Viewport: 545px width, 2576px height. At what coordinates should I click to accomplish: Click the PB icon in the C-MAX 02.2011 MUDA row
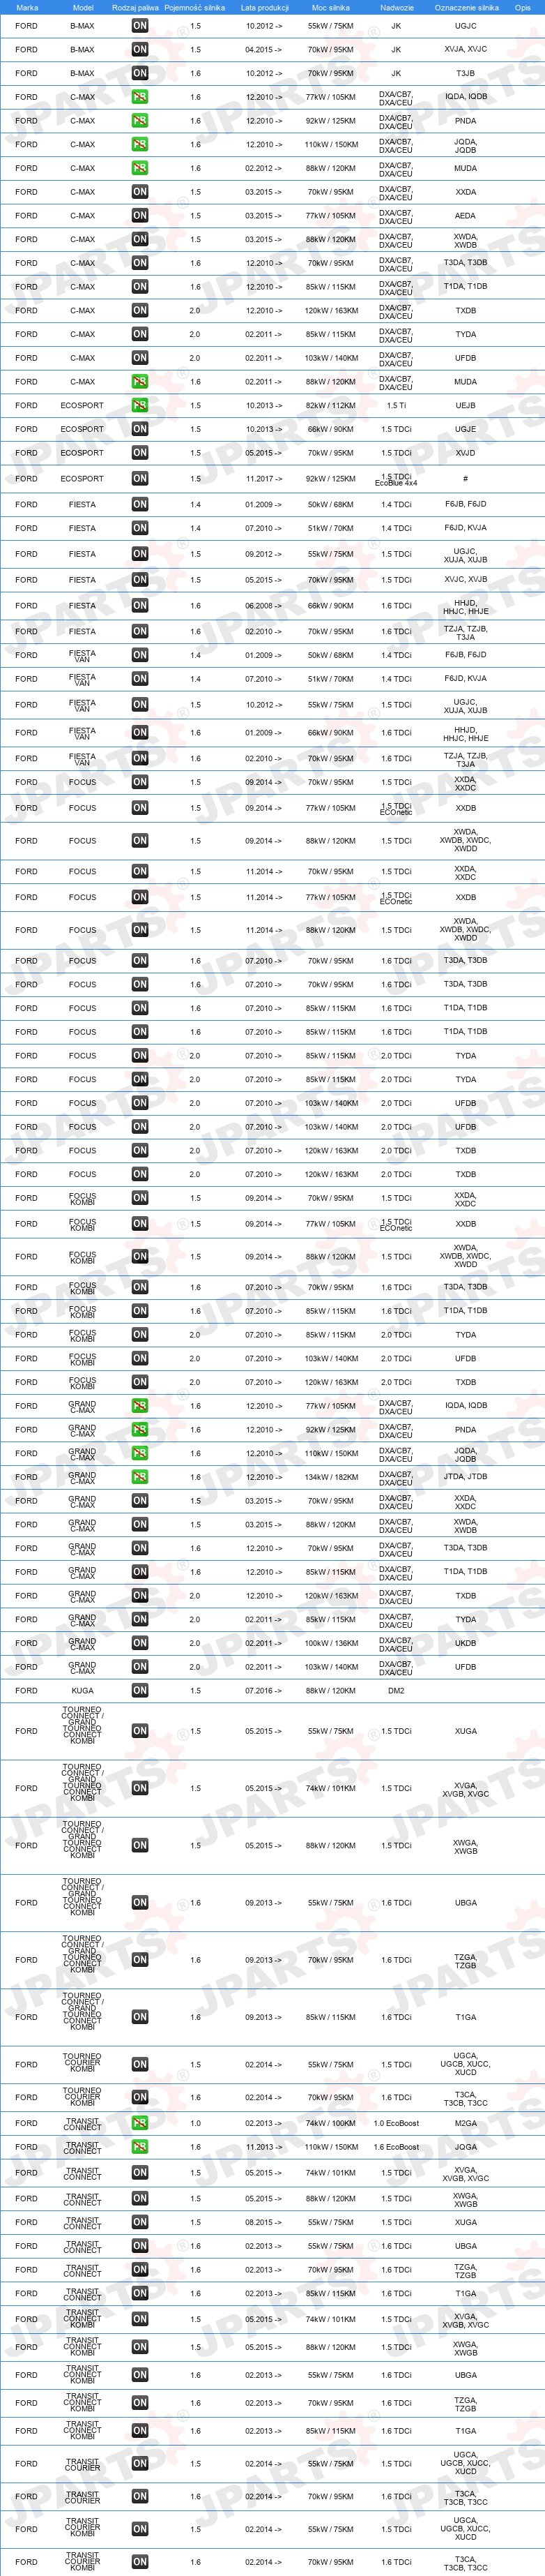[x=140, y=381]
